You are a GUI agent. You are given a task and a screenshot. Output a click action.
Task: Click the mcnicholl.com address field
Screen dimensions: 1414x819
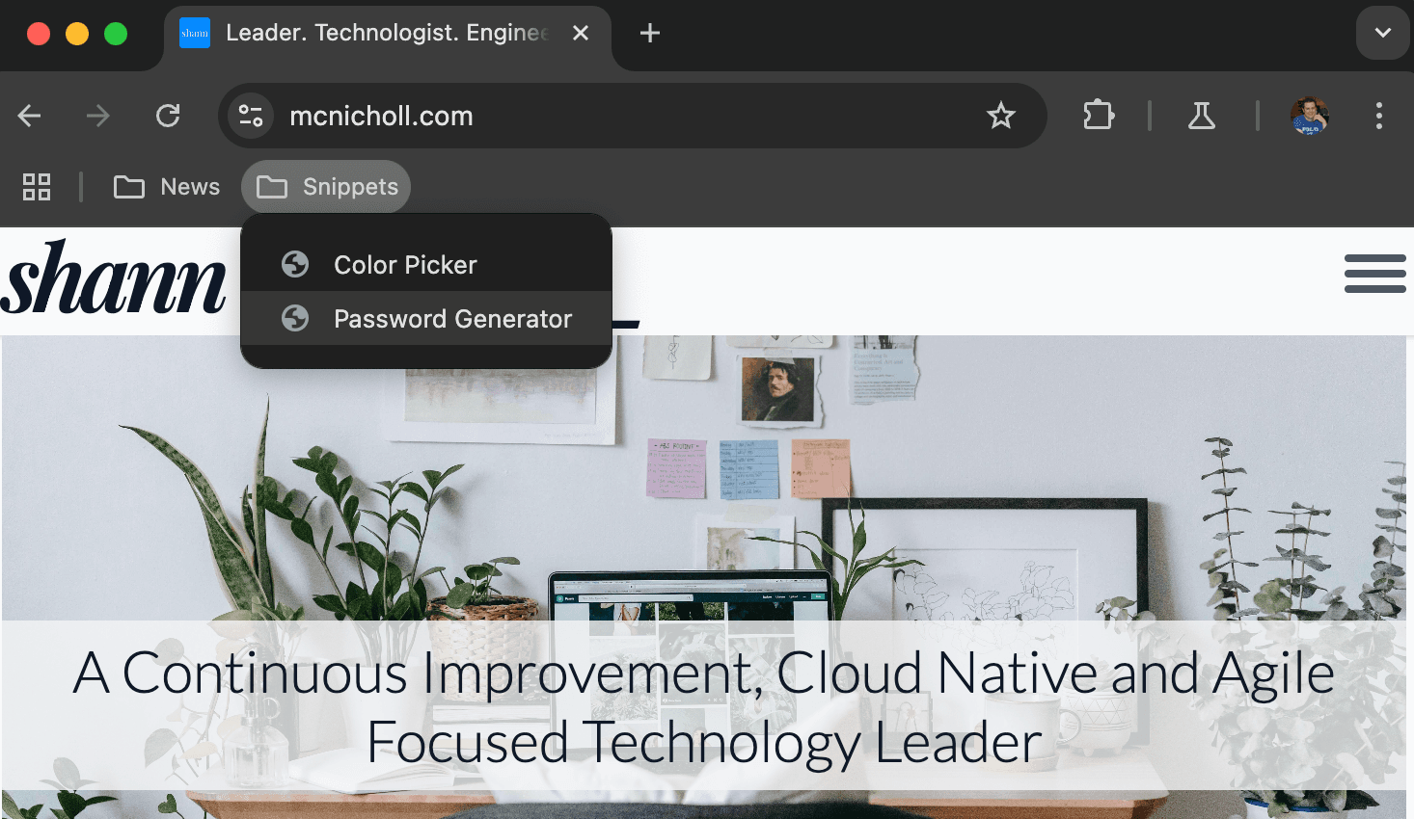(627, 116)
